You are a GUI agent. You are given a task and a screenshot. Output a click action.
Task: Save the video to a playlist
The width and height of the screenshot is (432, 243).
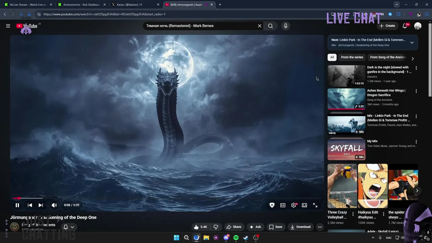click(x=275, y=227)
